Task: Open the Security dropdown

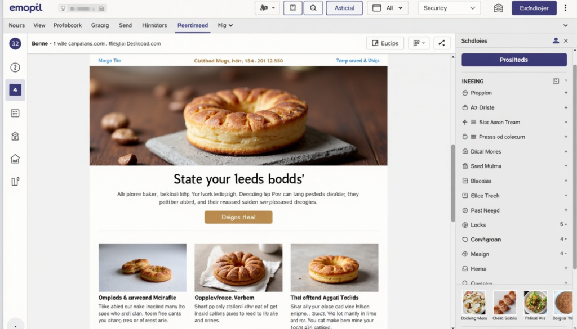Action: (x=449, y=8)
